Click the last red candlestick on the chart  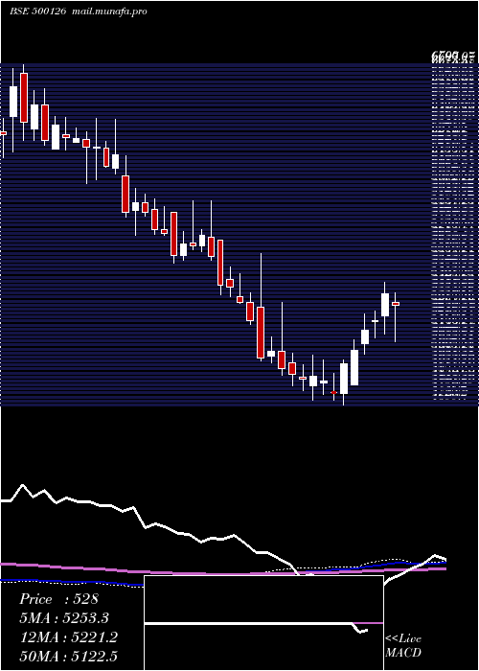(396, 304)
